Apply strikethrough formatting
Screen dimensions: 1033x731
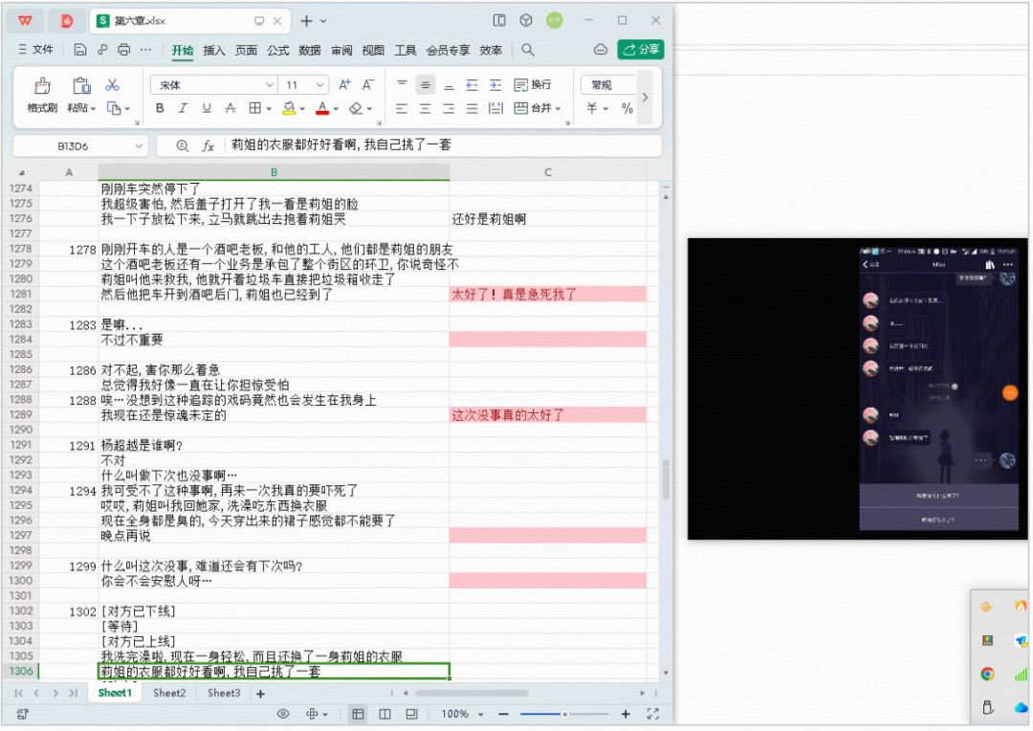point(230,108)
